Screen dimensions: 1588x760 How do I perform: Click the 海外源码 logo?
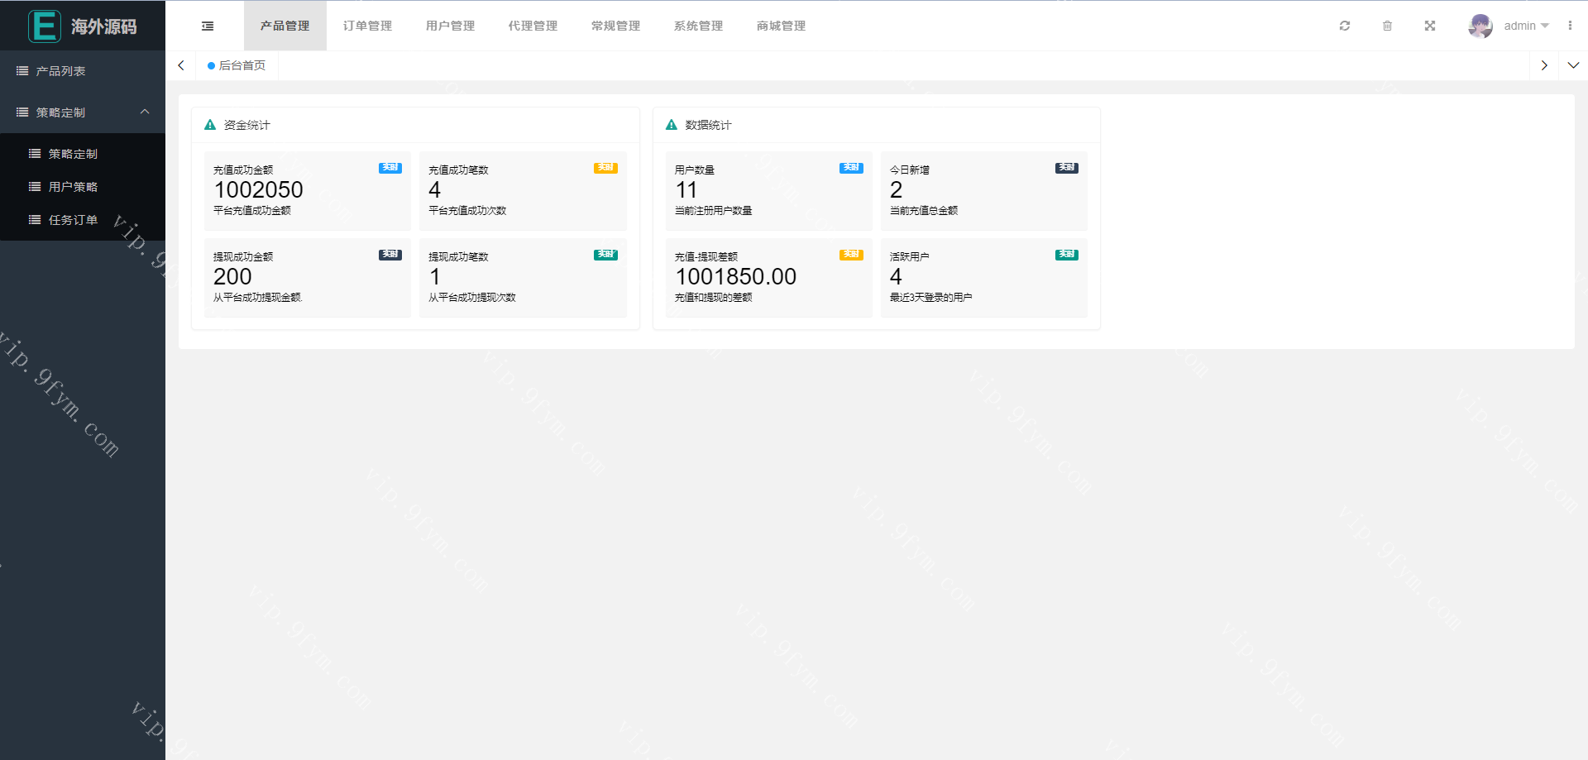point(83,26)
